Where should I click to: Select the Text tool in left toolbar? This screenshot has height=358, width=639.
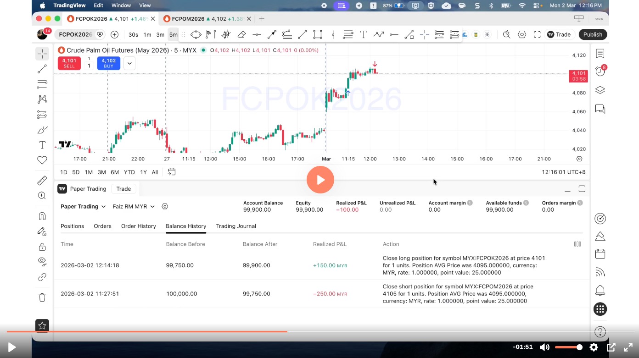pyautogui.click(x=42, y=145)
